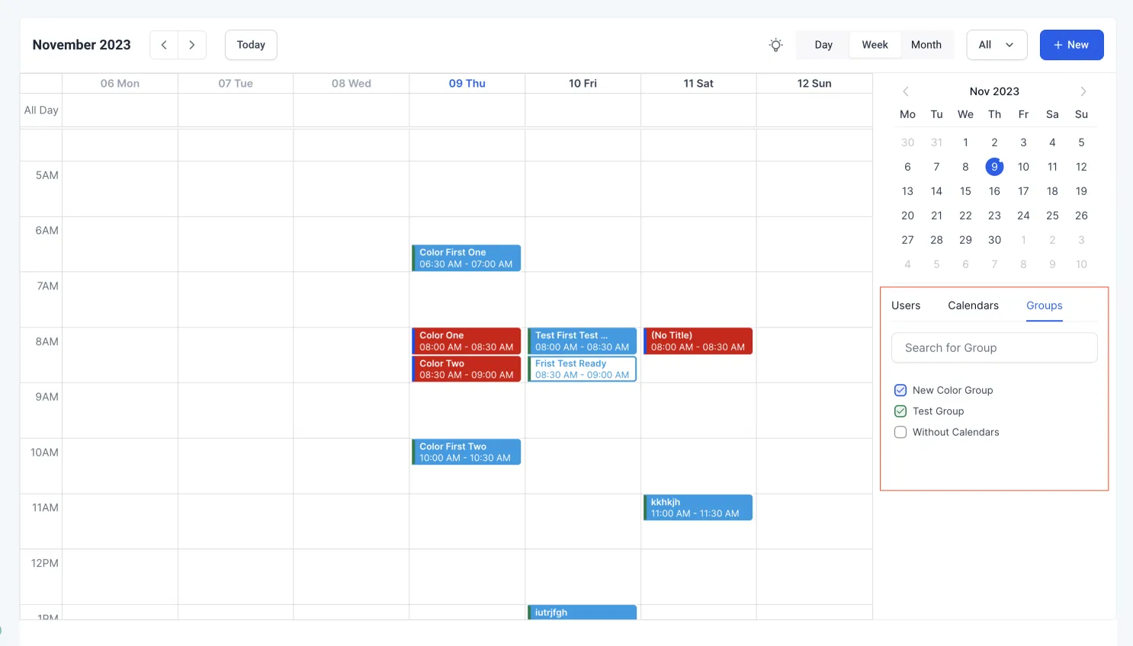Open the Users tab
This screenshot has width=1133, height=646.
(x=906, y=305)
